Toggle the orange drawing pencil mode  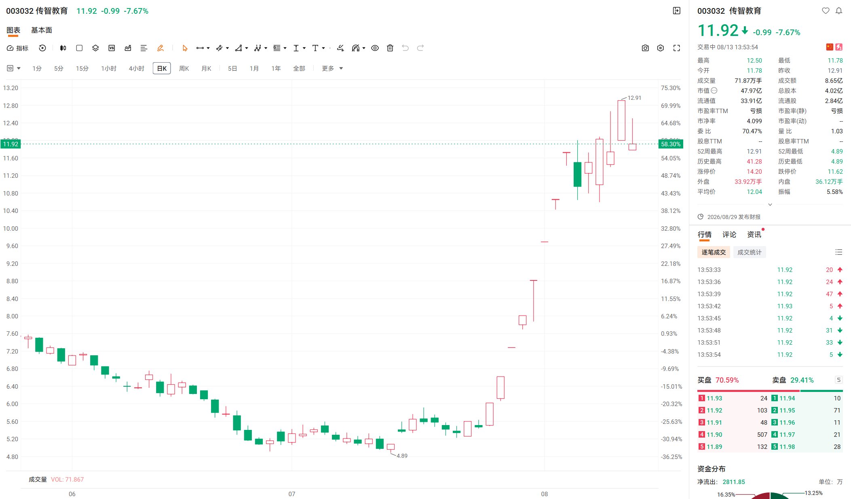160,48
